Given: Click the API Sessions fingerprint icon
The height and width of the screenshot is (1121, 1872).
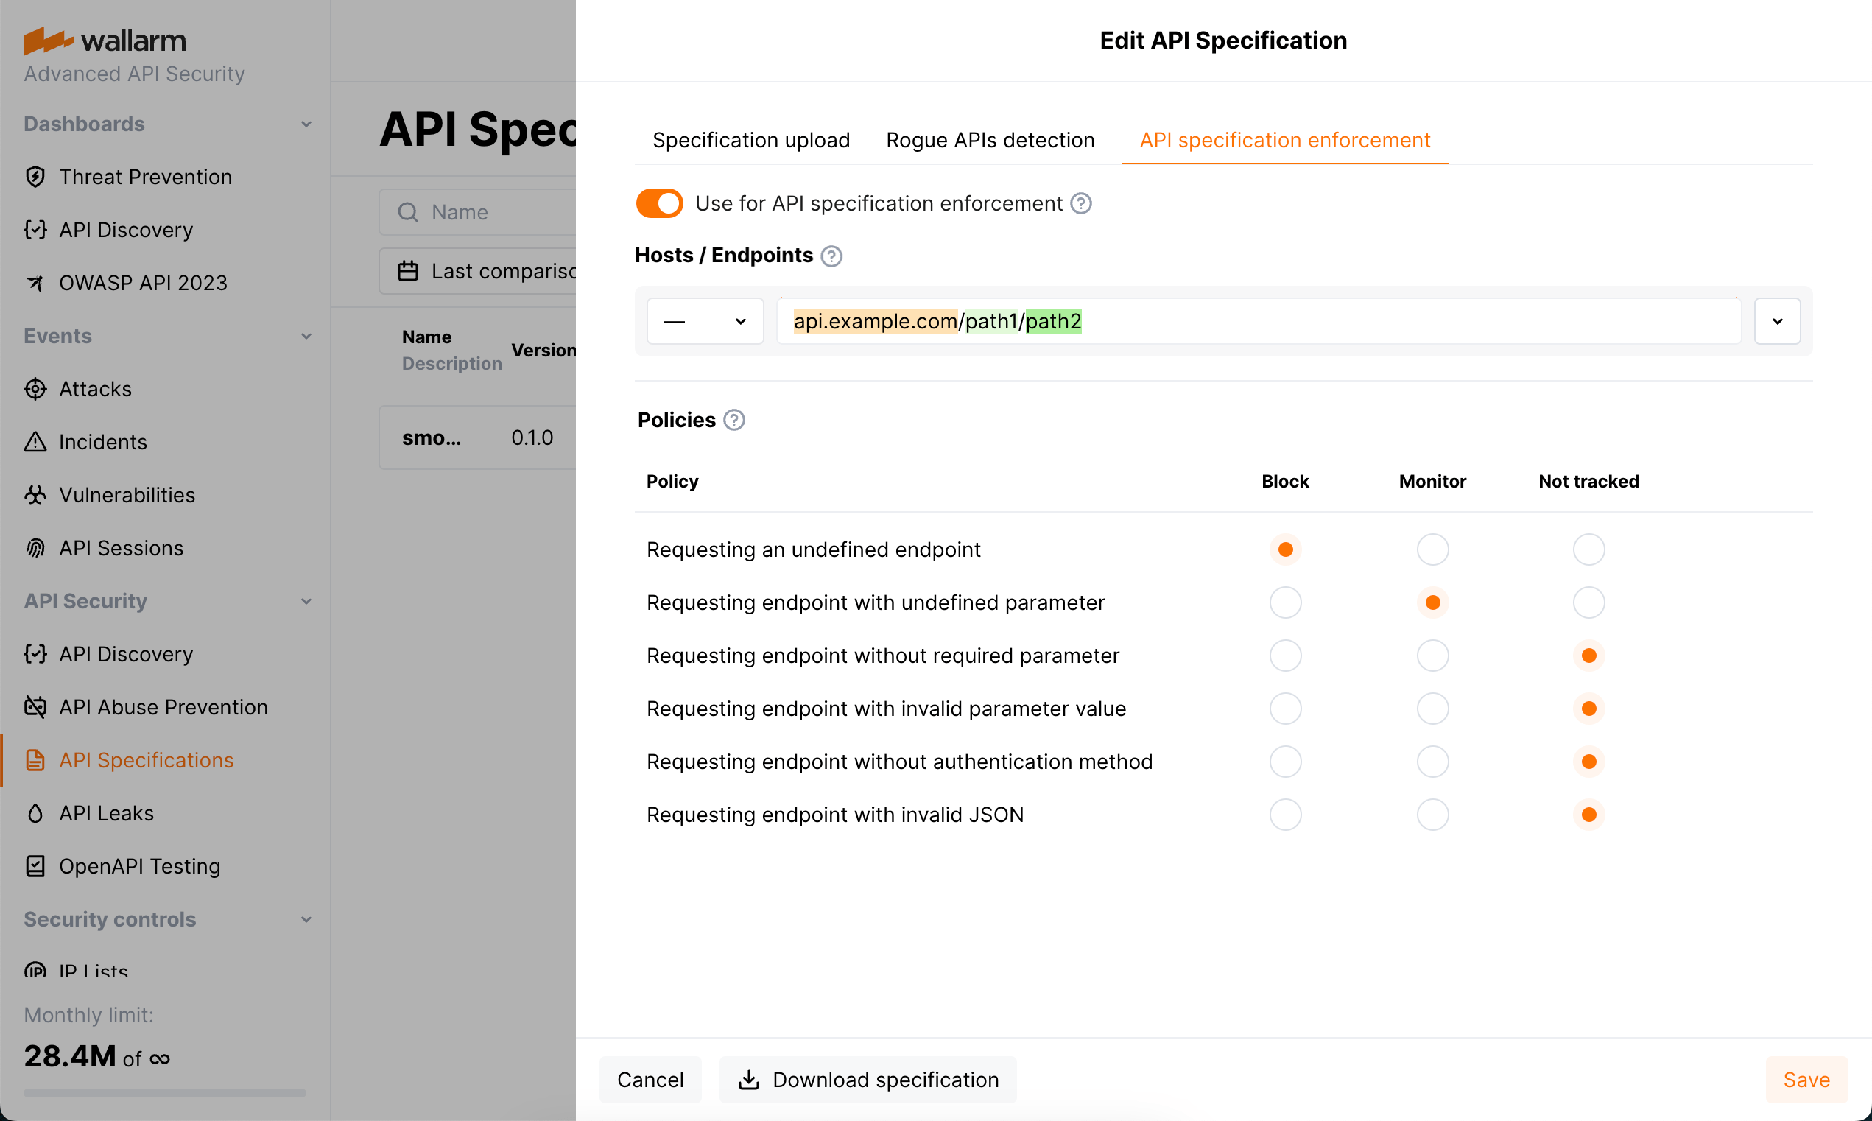Looking at the screenshot, I should 35,548.
